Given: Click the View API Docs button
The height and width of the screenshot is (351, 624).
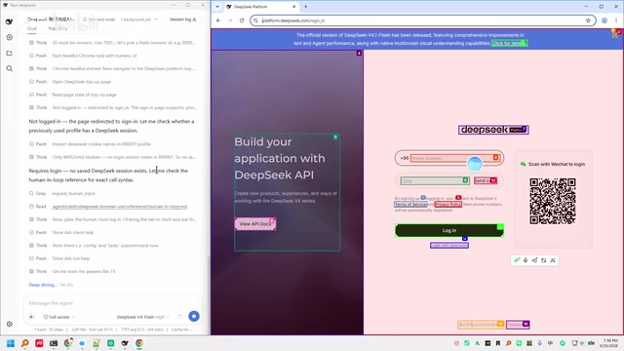Looking at the screenshot, I should coord(255,223).
